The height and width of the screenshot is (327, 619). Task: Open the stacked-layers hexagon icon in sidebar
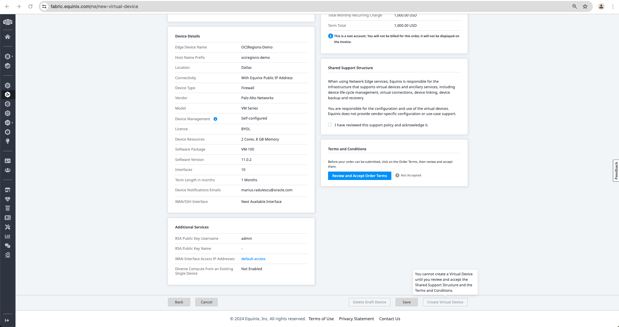8,57
